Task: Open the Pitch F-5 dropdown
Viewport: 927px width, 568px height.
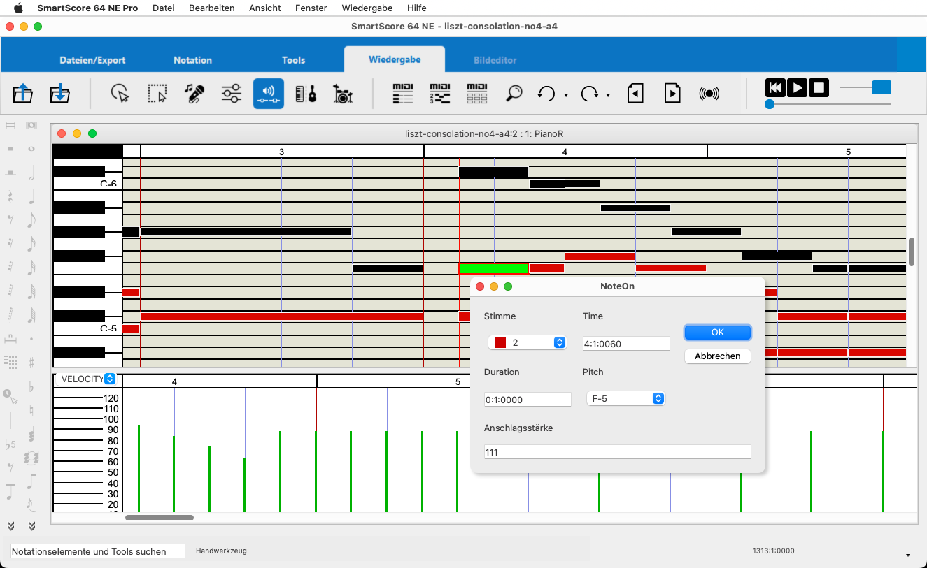Action: click(625, 398)
